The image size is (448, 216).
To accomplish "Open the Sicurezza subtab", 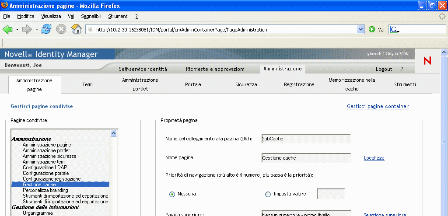I will [x=246, y=84].
